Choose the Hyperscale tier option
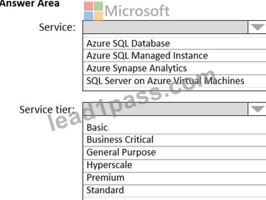 [x=175, y=165]
